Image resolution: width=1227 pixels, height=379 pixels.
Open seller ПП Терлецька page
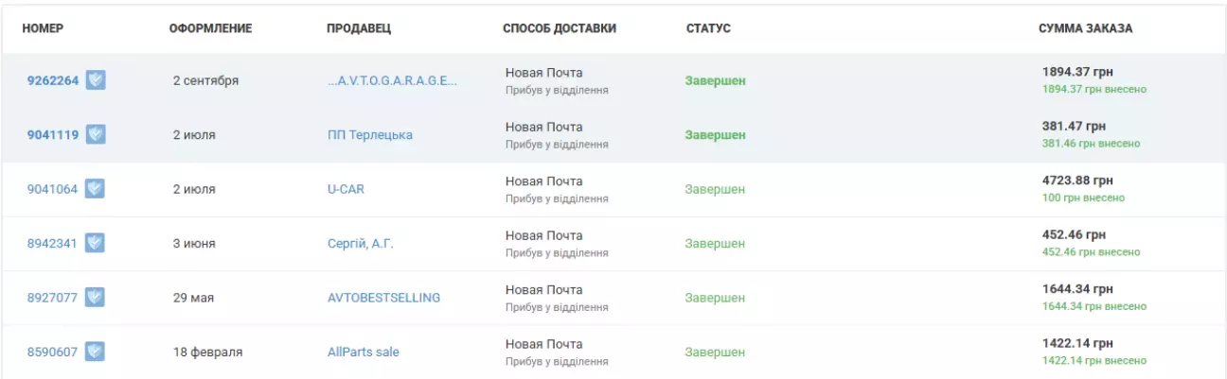point(370,135)
